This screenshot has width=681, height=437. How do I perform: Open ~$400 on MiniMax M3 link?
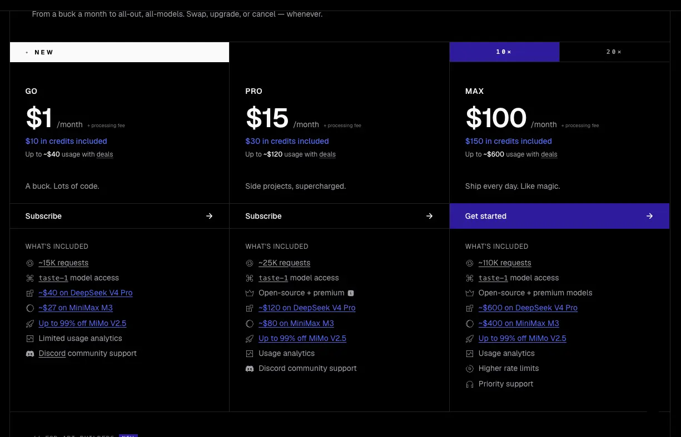519,323
